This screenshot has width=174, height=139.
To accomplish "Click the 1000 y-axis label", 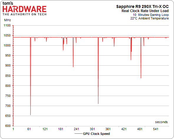I will coord(7,46).
